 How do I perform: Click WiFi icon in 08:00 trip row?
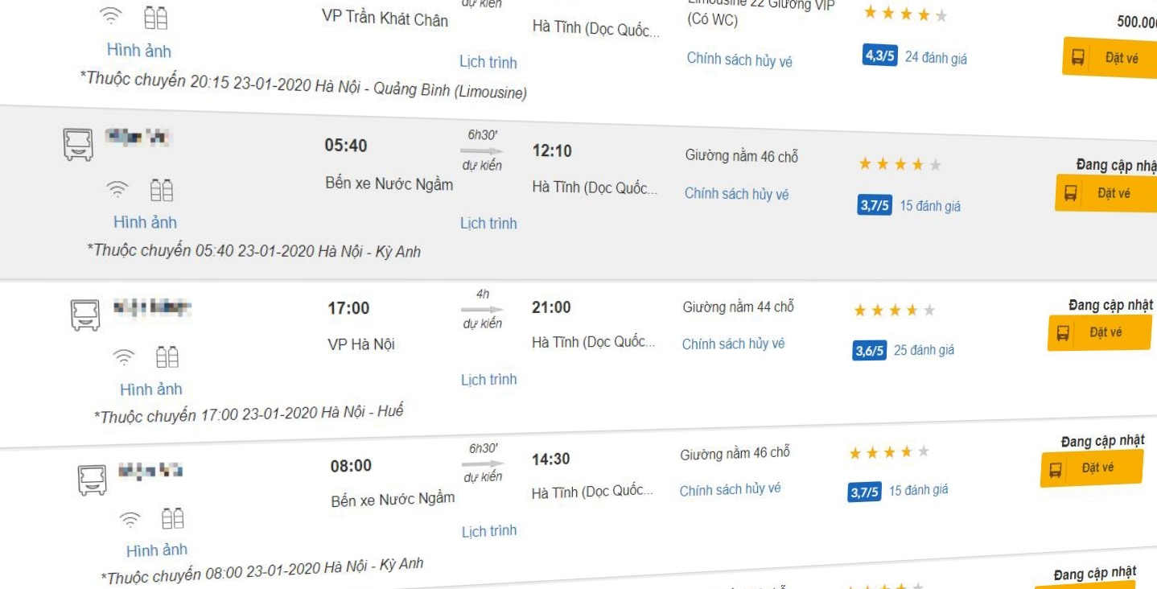coord(130,521)
